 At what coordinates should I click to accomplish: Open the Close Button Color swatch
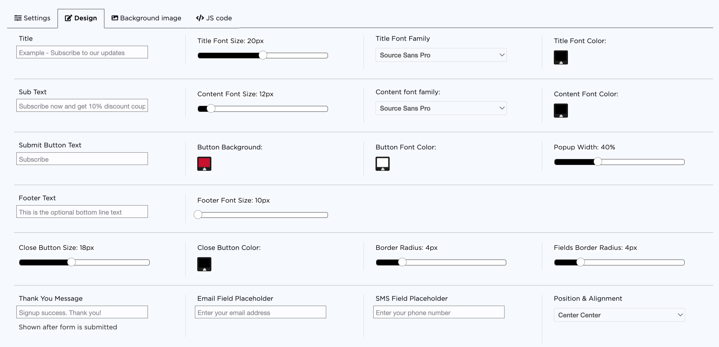pyautogui.click(x=204, y=264)
